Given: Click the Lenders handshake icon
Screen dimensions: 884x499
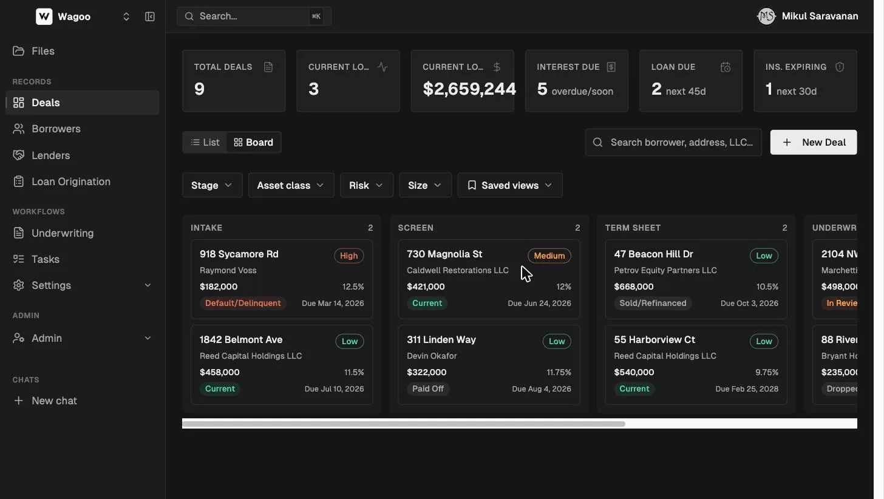Looking at the screenshot, I should [x=19, y=155].
